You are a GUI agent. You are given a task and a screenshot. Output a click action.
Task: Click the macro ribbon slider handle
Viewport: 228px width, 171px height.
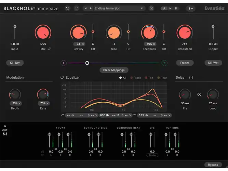click(x=87, y=63)
